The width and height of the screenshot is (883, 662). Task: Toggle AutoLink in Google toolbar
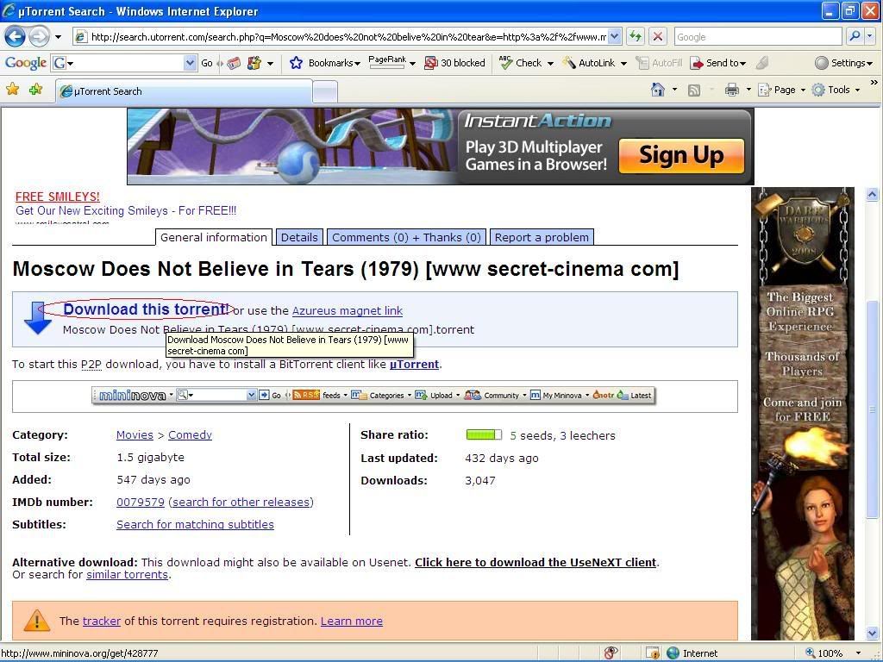tap(595, 63)
